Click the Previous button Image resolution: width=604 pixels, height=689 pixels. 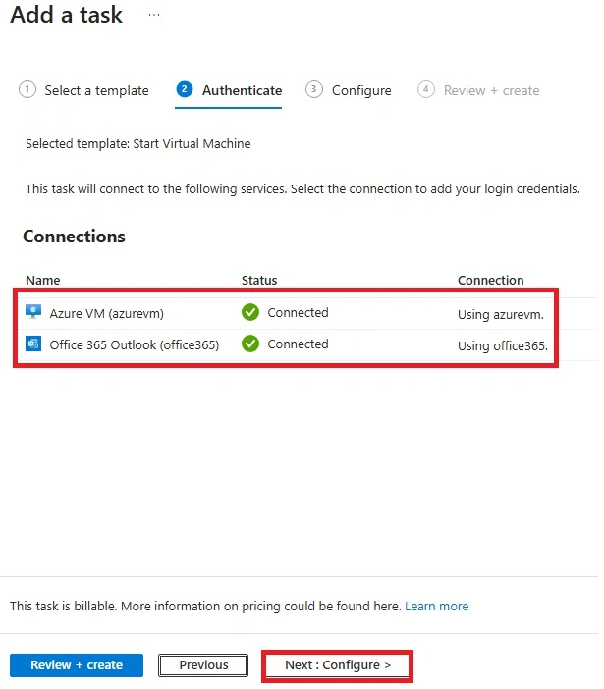[x=203, y=664]
